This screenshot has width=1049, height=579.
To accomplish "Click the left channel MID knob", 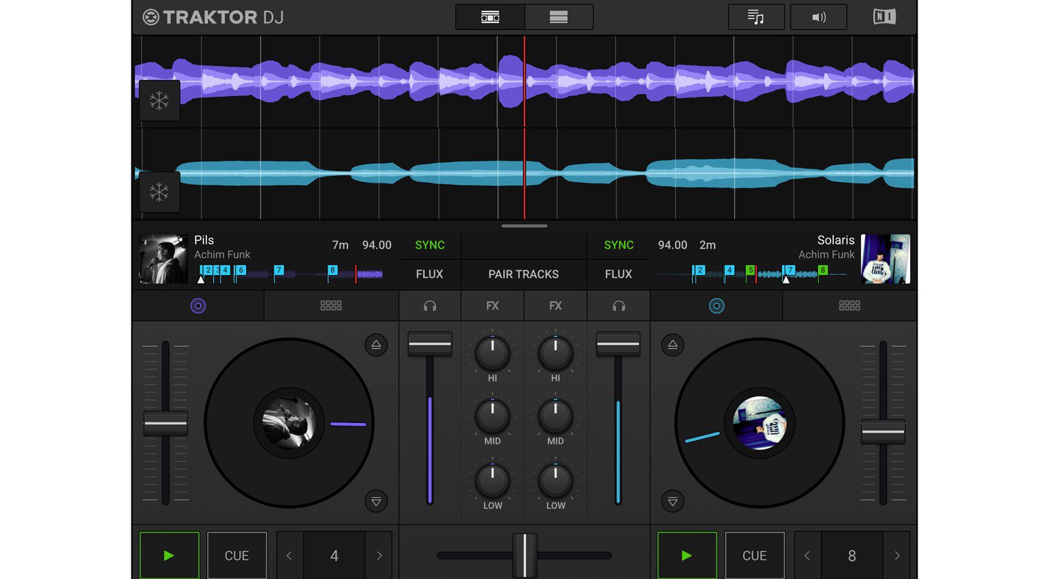I will coord(492,416).
